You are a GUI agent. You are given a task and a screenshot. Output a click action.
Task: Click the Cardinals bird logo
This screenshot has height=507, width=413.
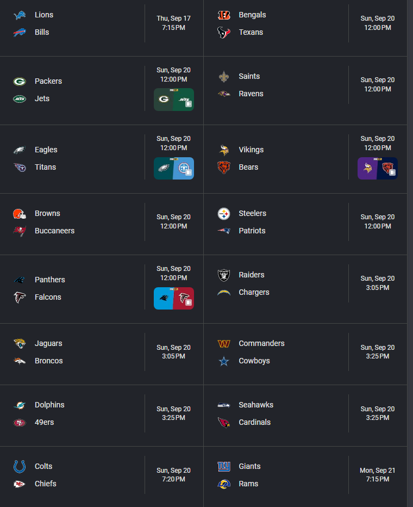(x=224, y=422)
